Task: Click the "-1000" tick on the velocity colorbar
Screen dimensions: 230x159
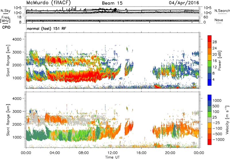Action: [x=218, y=139]
